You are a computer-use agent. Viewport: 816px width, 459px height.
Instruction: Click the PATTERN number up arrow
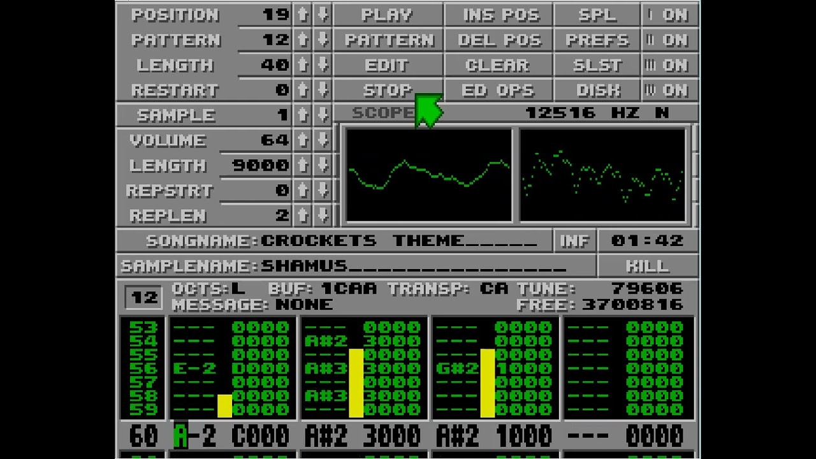coord(303,40)
